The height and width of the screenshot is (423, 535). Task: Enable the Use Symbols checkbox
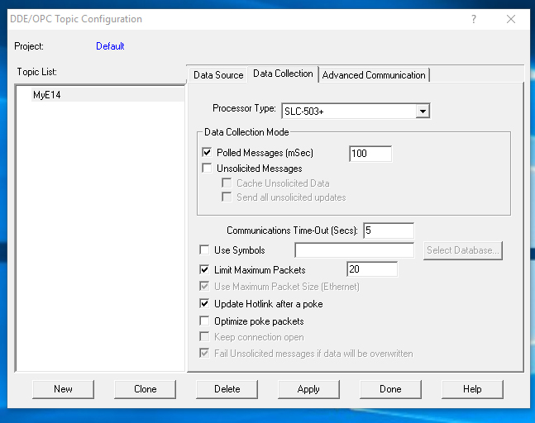tap(205, 250)
